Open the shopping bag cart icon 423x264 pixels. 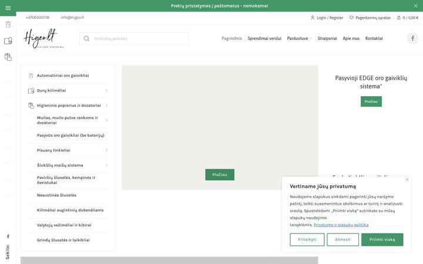[399, 18]
